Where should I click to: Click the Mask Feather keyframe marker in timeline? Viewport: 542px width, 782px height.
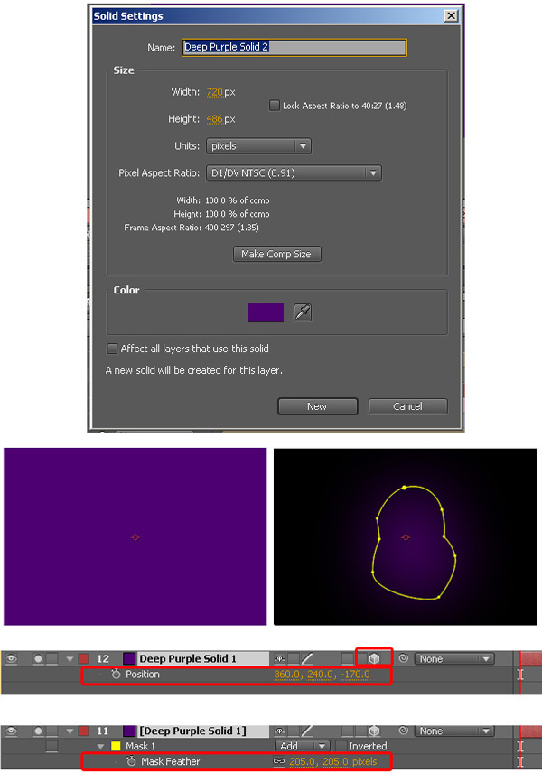[x=520, y=761]
